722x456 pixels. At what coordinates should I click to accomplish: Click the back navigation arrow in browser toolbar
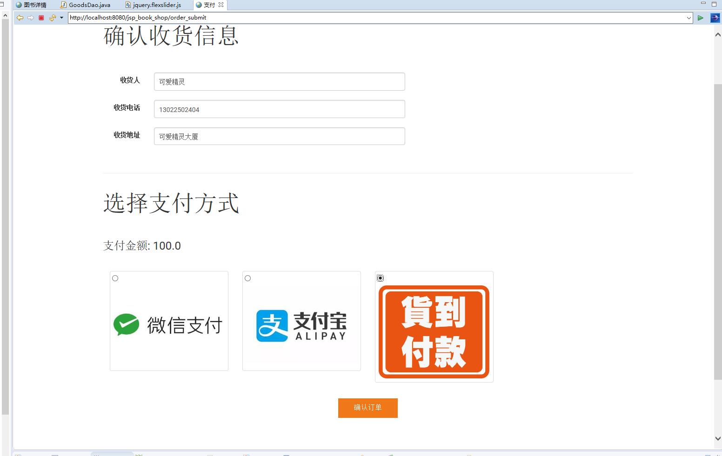coord(20,18)
